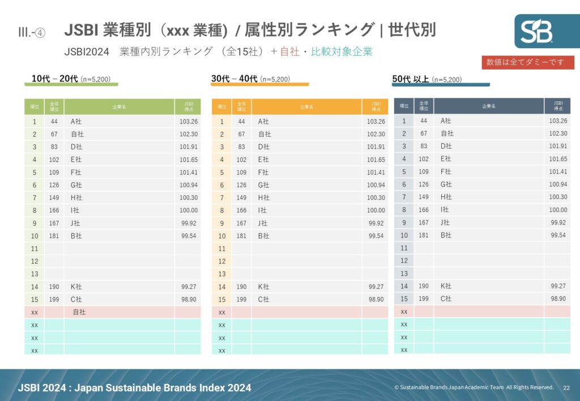Viewport: 580px width, 401px height.
Task: Select C社 in the 10代 – 20代 table
Action: (76, 299)
